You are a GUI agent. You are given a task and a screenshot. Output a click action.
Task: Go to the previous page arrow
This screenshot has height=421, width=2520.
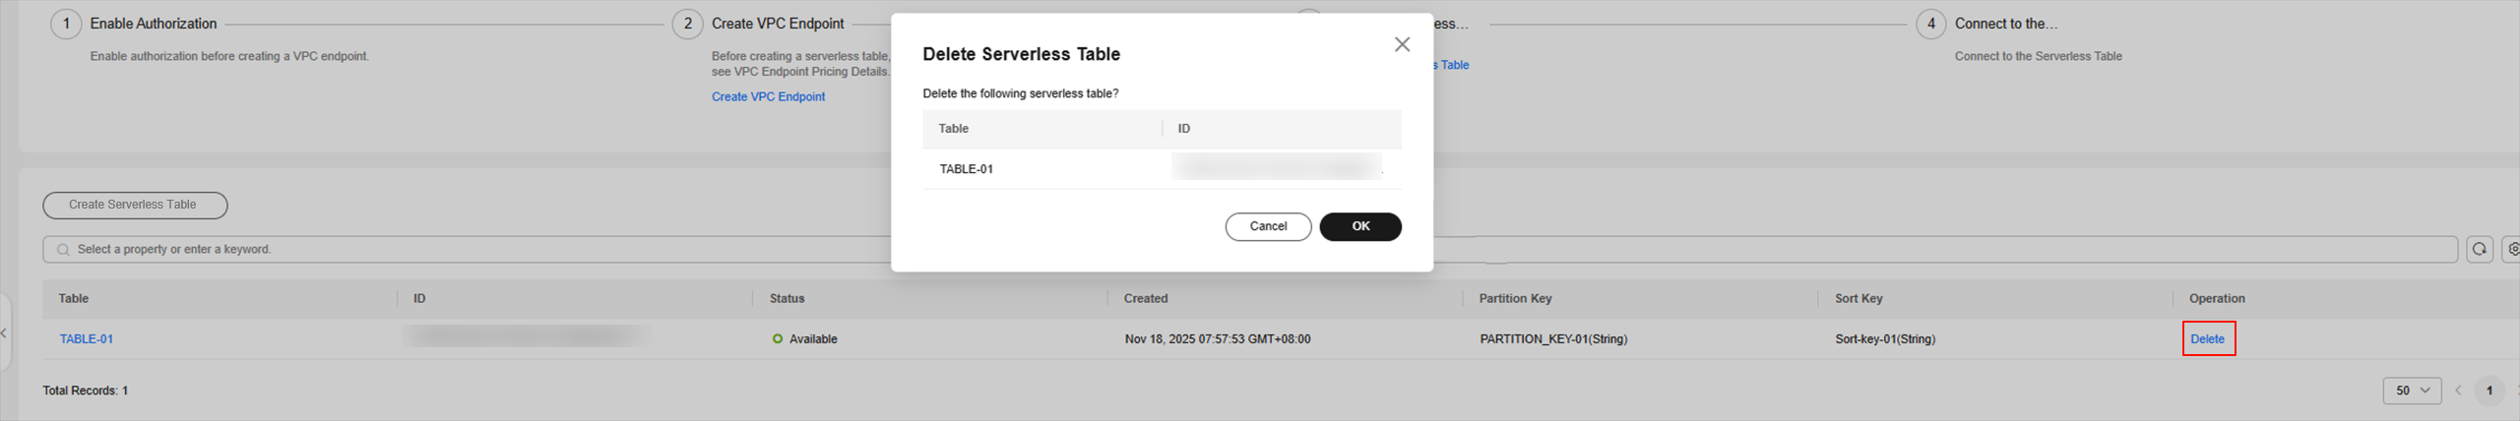pyautogui.click(x=2458, y=391)
